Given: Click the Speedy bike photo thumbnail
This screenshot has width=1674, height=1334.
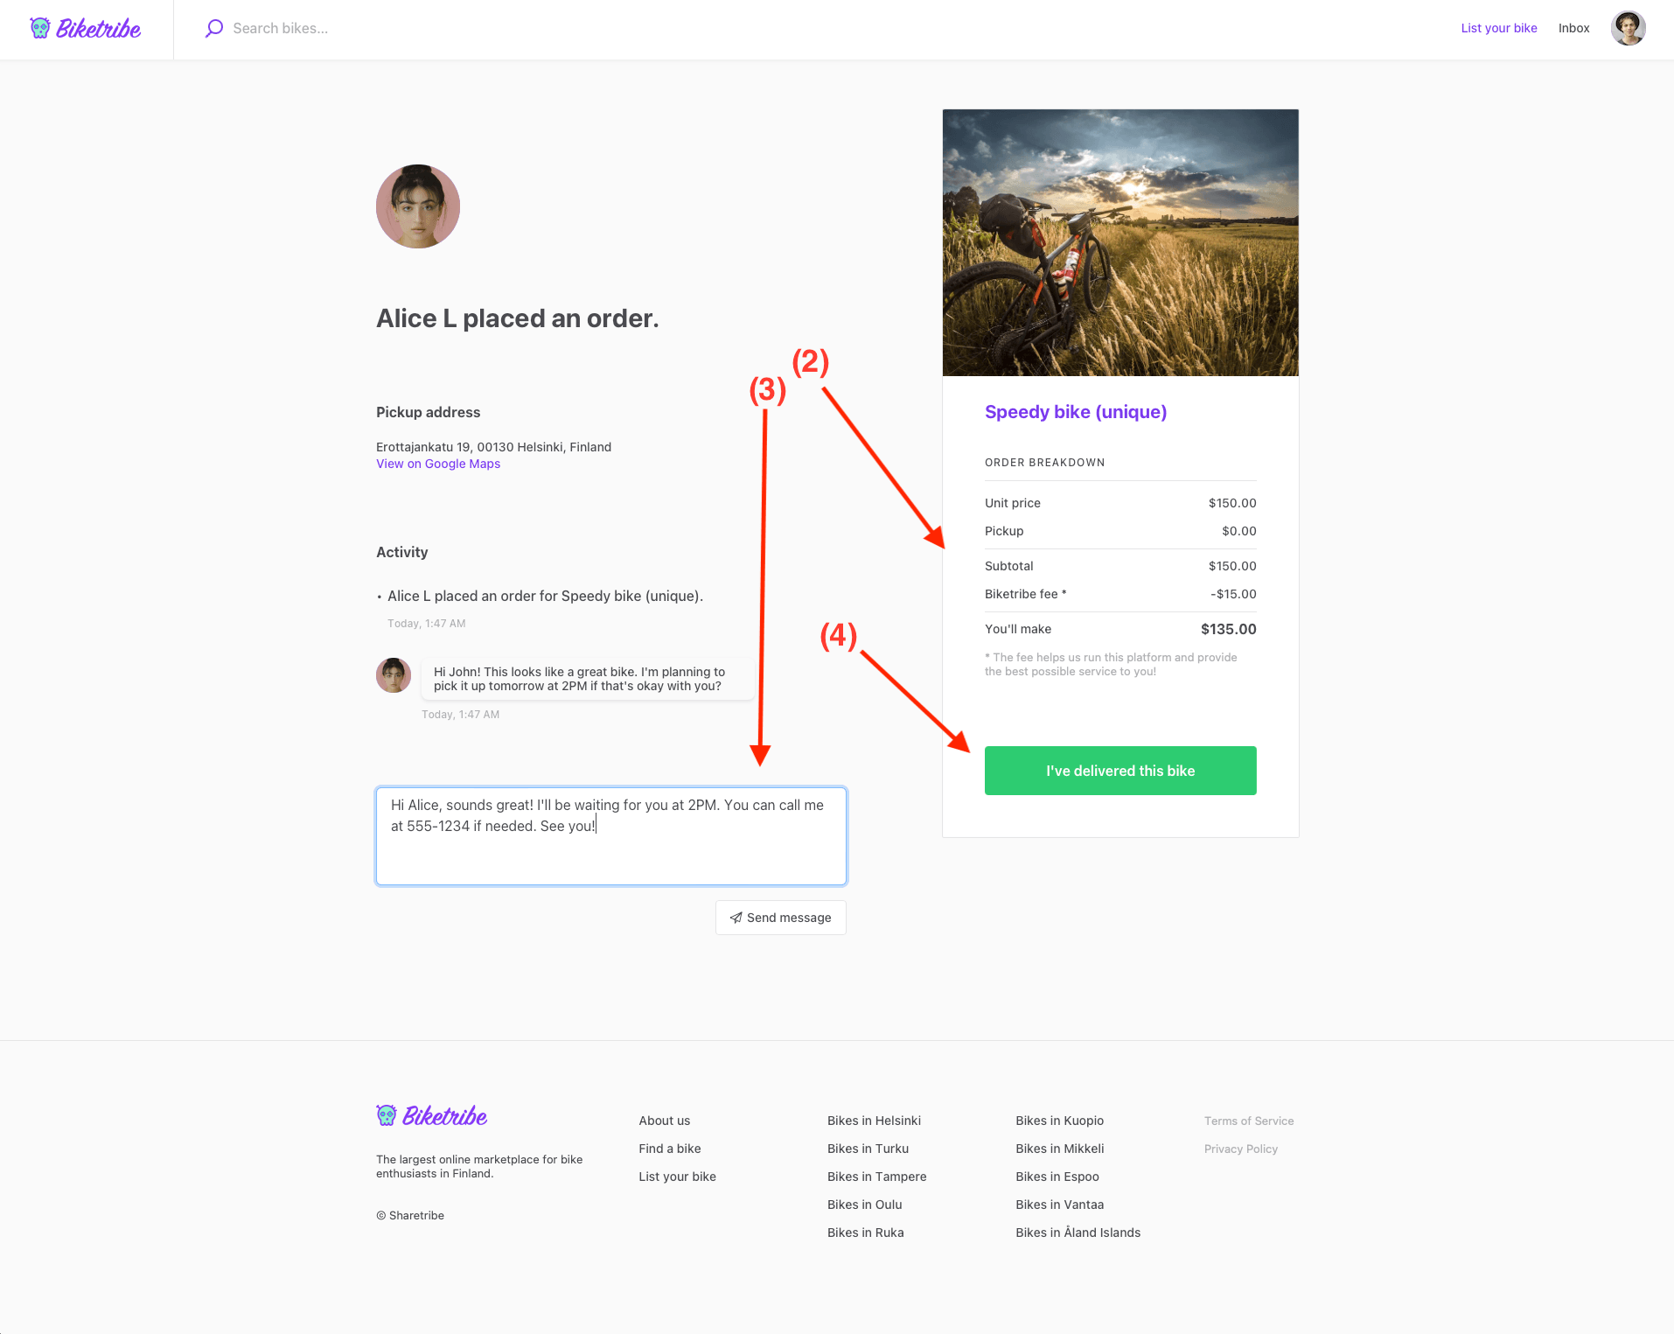Looking at the screenshot, I should coord(1120,243).
